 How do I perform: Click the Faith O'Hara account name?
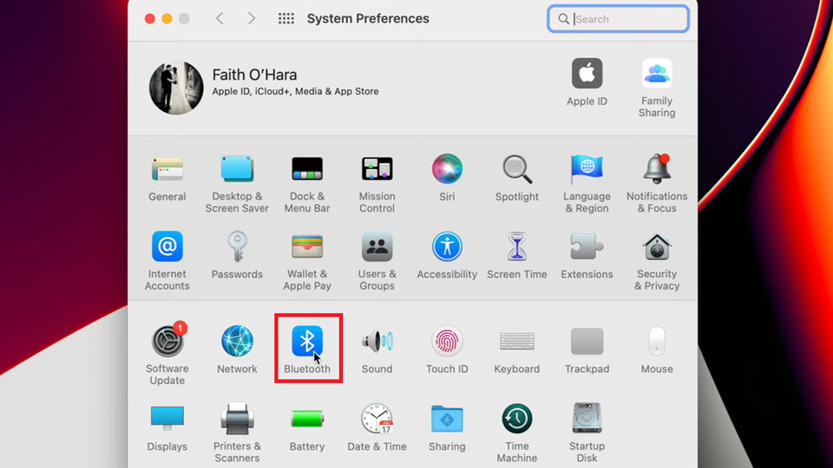click(x=254, y=75)
